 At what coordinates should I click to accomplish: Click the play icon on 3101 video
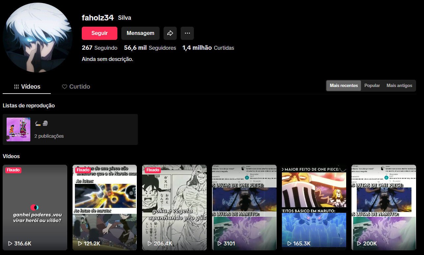220,243
